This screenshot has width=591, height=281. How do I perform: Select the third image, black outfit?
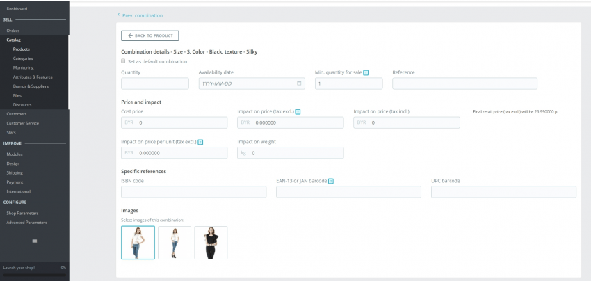(211, 243)
